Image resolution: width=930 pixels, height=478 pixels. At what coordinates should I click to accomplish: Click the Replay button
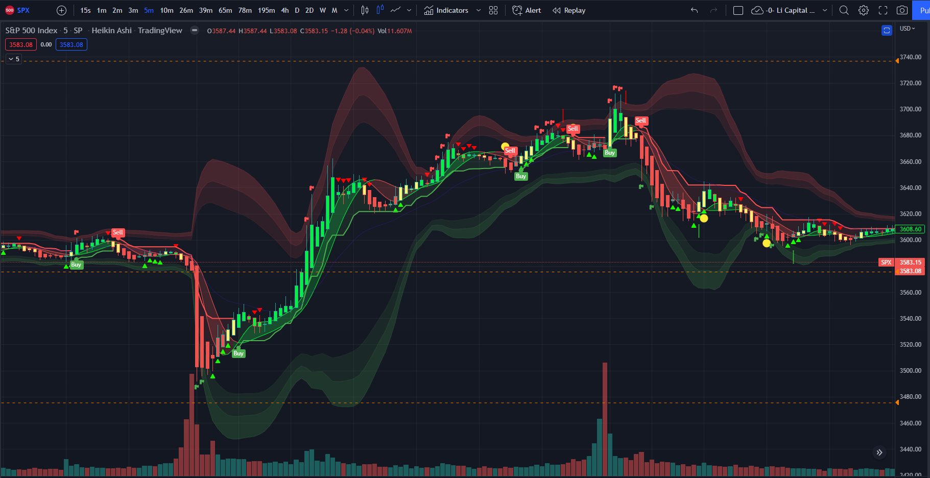coord(569,10)
